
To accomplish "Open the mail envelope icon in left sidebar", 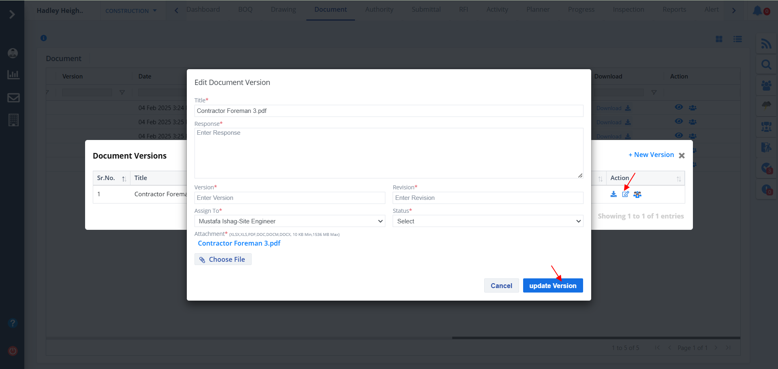I will coord(13,98).
